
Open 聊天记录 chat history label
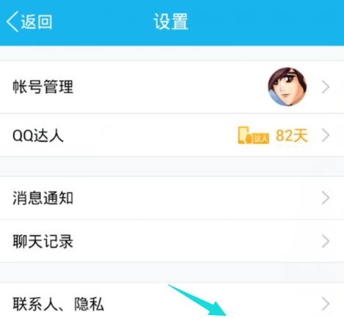43,241
